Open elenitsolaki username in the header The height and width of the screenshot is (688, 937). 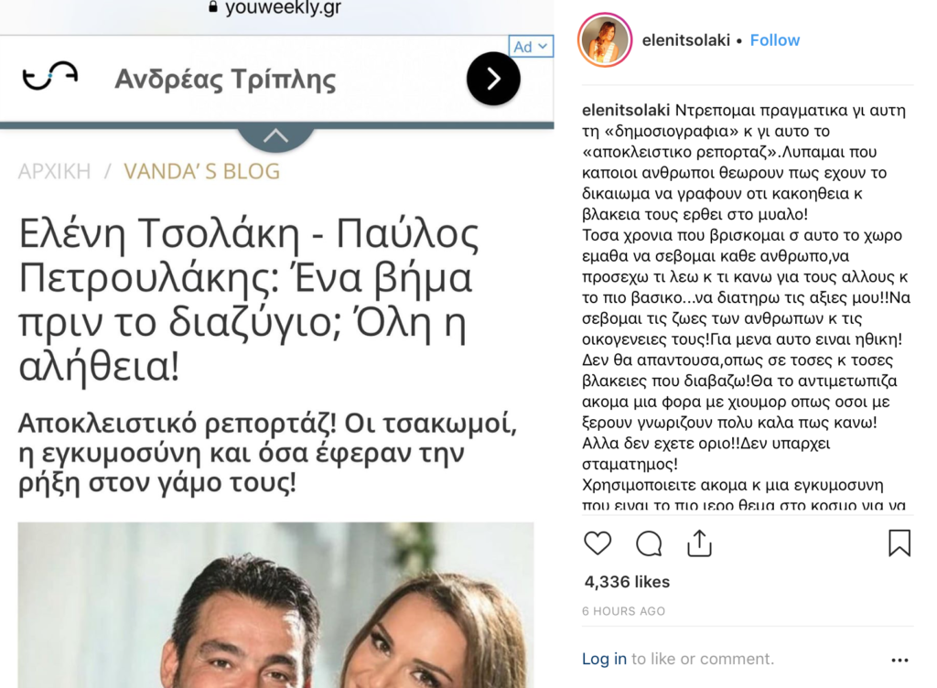click(x=686, y=40)
